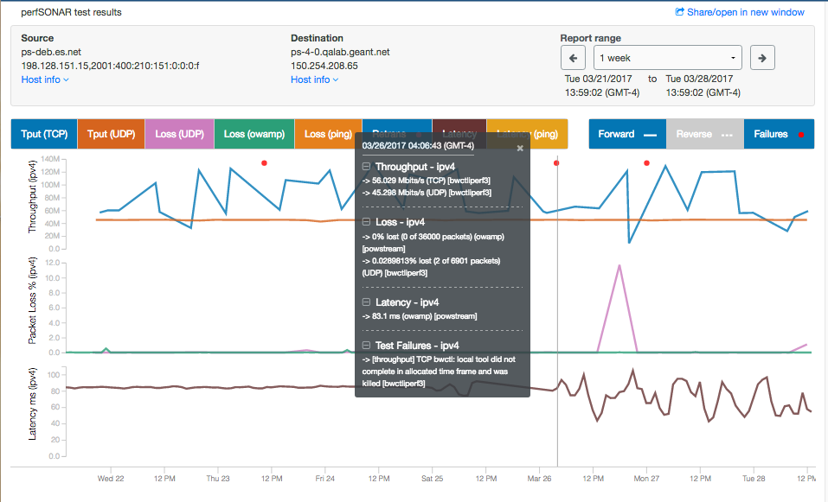The image size is (828, 502).
Task: Click the Sat 25 axis label
Action: [432, 479]
